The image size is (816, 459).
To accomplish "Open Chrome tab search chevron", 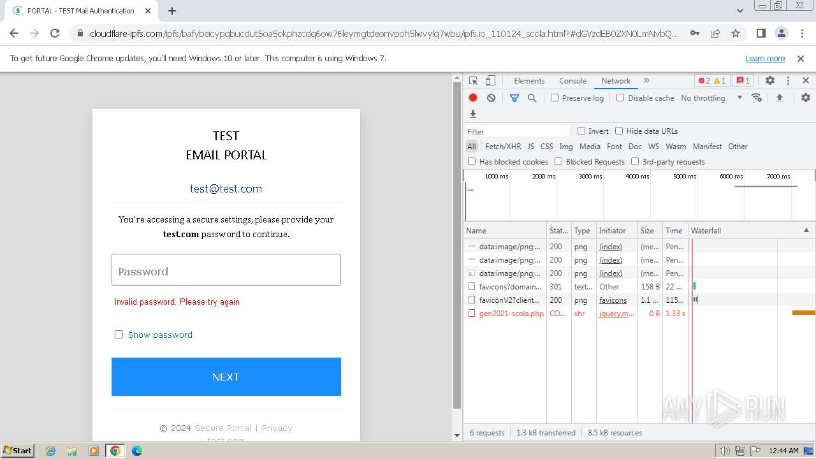I will click(739, 11).
